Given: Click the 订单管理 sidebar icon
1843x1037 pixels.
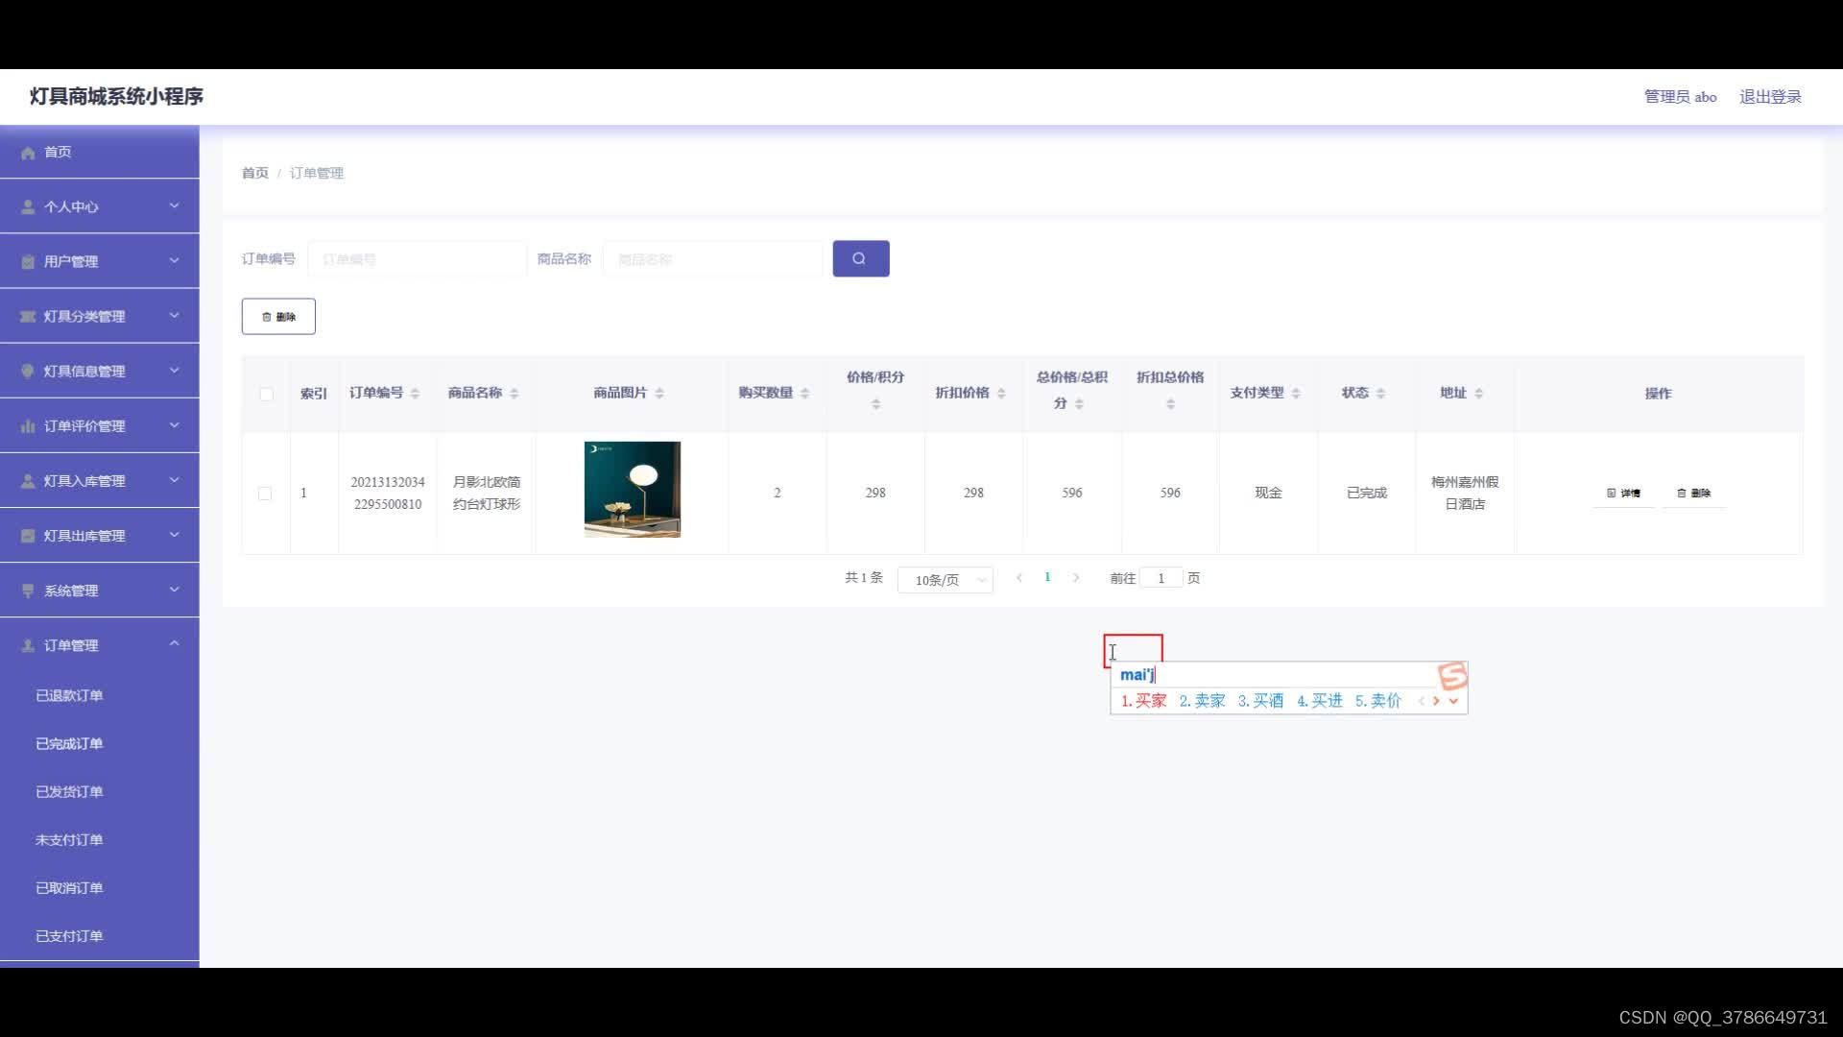Looking at the screenshot, I should pyautogui.click(x=28, y=645).
